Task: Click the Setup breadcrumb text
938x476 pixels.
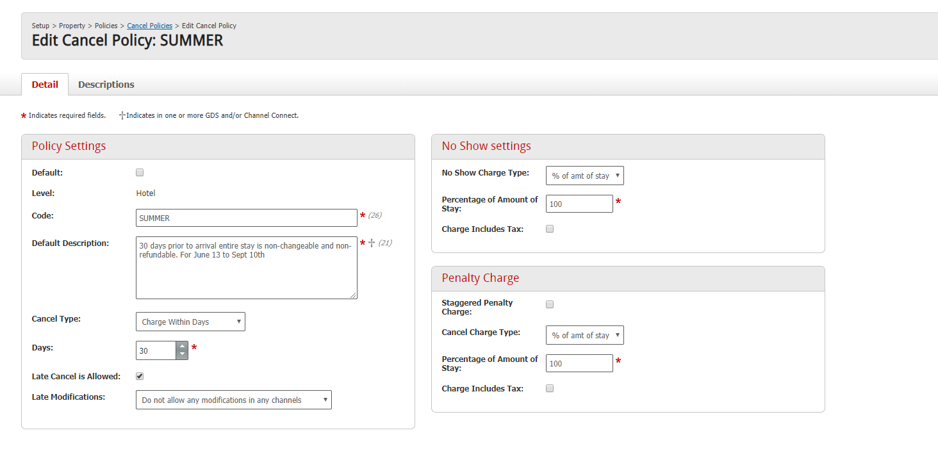Action: click(x=40, y=26)
